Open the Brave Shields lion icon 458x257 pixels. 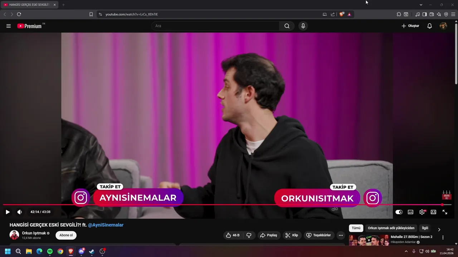click(x=342, y=14)
